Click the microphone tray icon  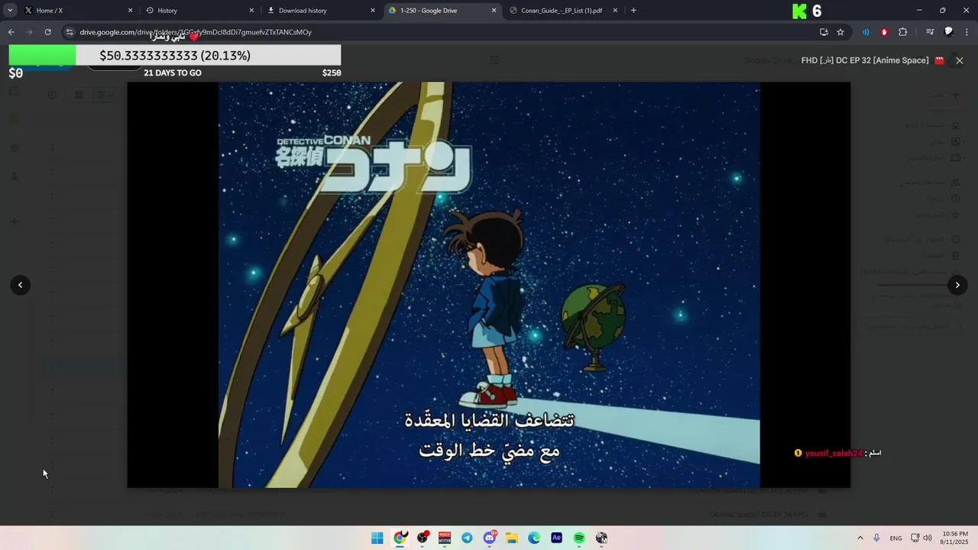click(x=876, y=539)
